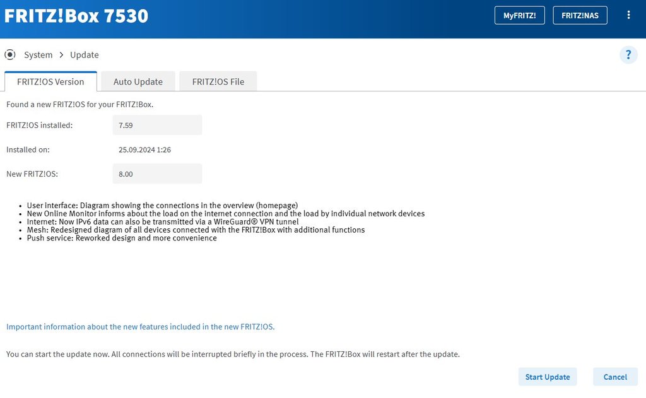This screenshot has height=398, width=646.
Task: Click the Update breadcrumb
Action: [x=85, y=55]
